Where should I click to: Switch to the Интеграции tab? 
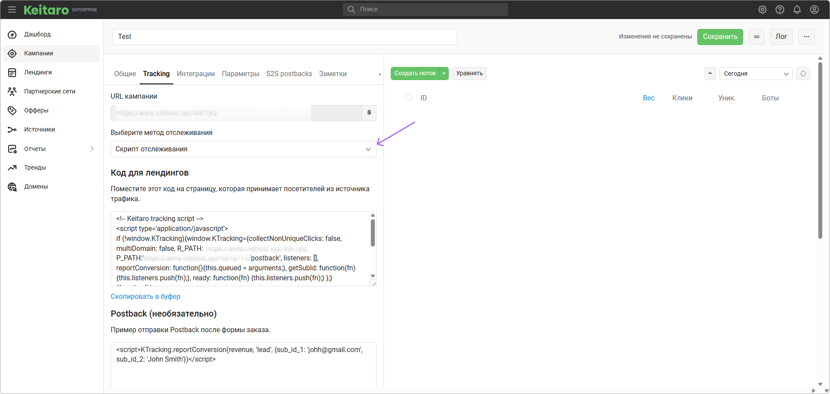pos(196,74)
